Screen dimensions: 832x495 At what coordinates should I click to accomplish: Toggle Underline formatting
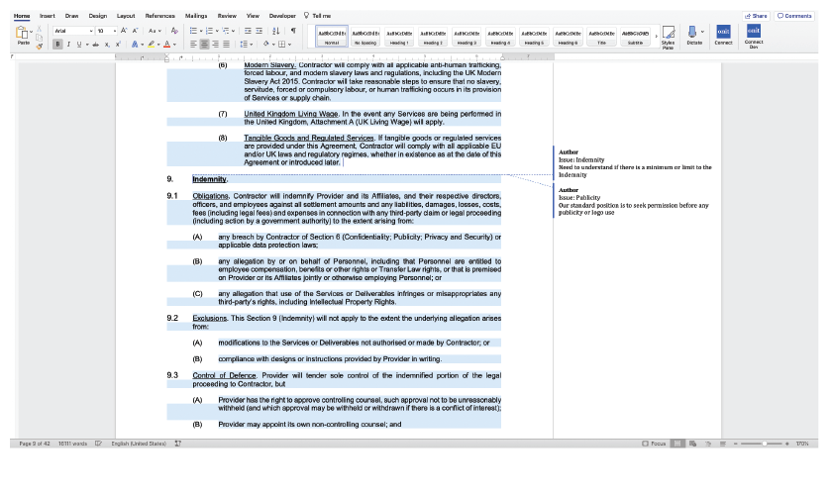(x=79, y=45)
